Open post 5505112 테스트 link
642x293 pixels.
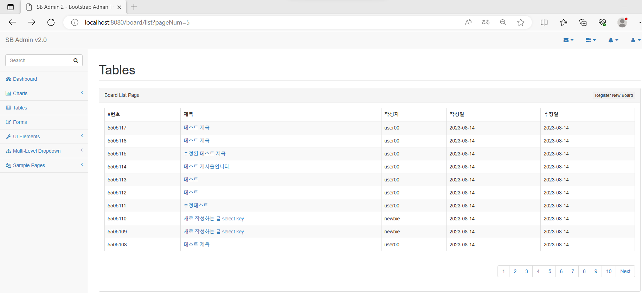pyautogui.click(x=191, y=193)
